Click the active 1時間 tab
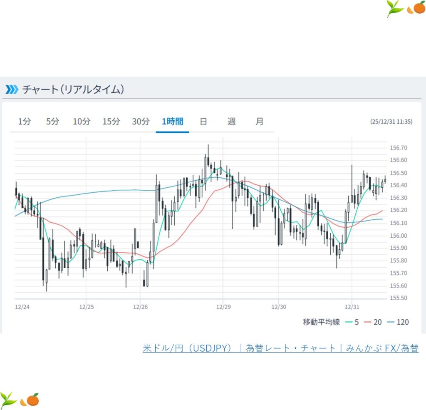This screenshot has width=426, height=410. tap(172, 122)
